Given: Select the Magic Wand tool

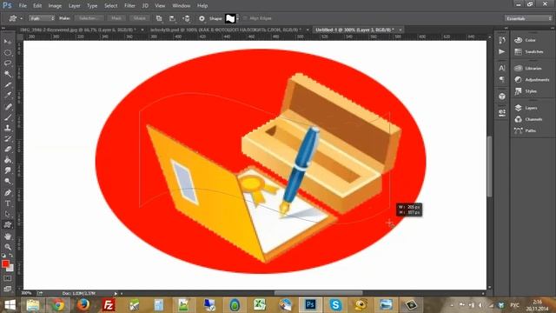Looking at the screenshot, I should [x=8, y=74].
